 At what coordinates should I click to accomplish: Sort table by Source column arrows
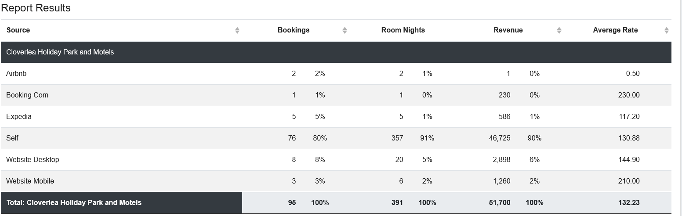point(237,30)
